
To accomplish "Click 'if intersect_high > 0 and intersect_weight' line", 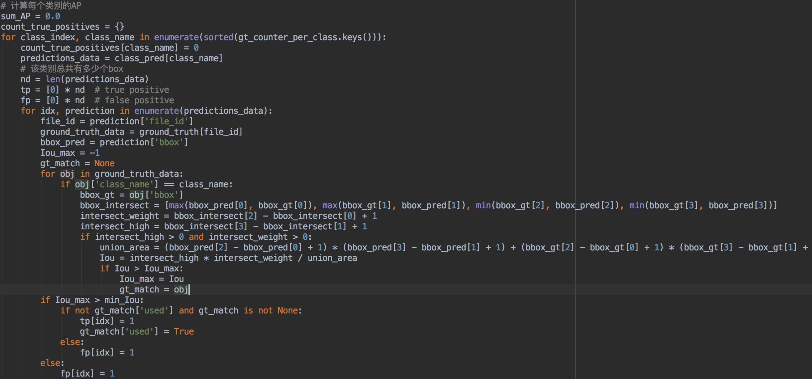I will (196, 237).
